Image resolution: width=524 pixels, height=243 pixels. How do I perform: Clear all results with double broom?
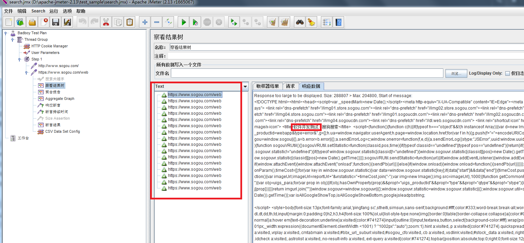click(285, 22)
